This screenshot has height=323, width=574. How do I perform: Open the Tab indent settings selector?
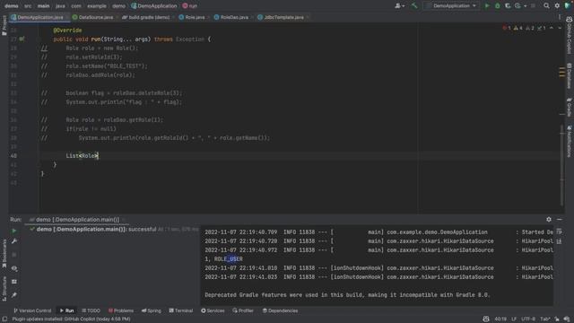tap(544, 319)
